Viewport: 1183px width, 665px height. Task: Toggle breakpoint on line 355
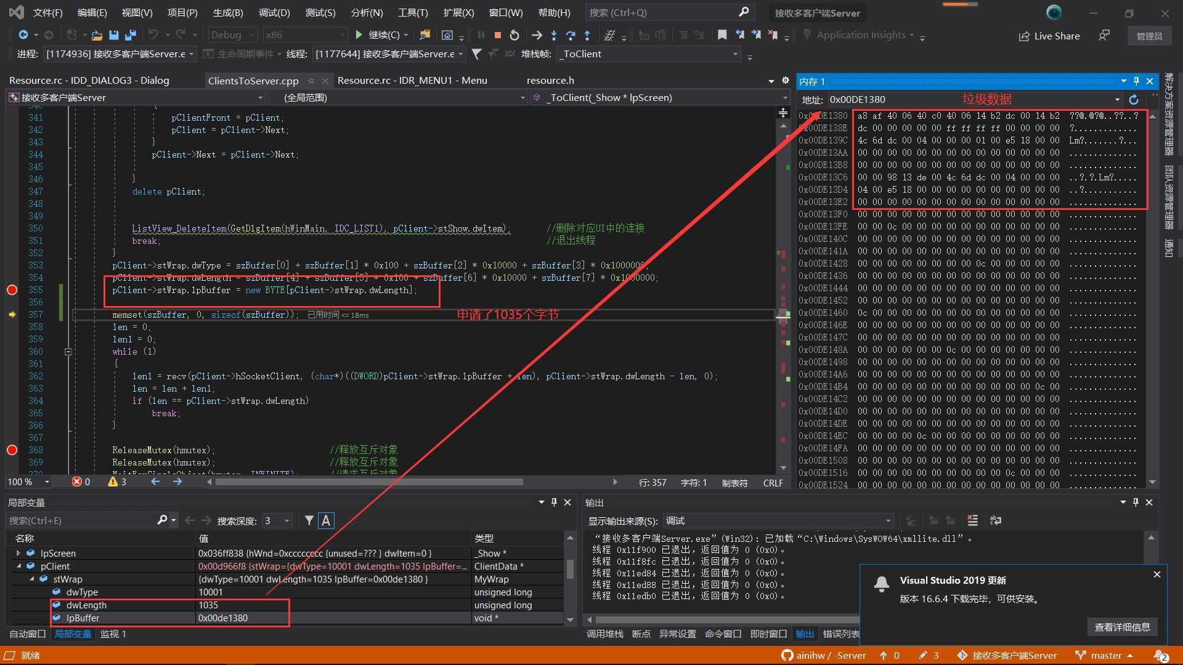pos(12,290)
